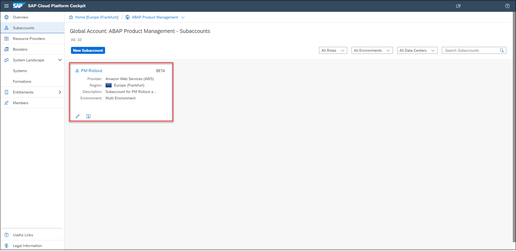
Task: Click 'Europe (Frankfurt)' region value
Action: point(129,85)
